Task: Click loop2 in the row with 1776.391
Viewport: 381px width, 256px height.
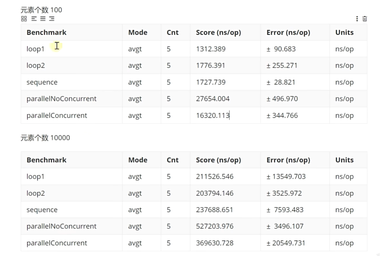Action: [x=36, y=66]
